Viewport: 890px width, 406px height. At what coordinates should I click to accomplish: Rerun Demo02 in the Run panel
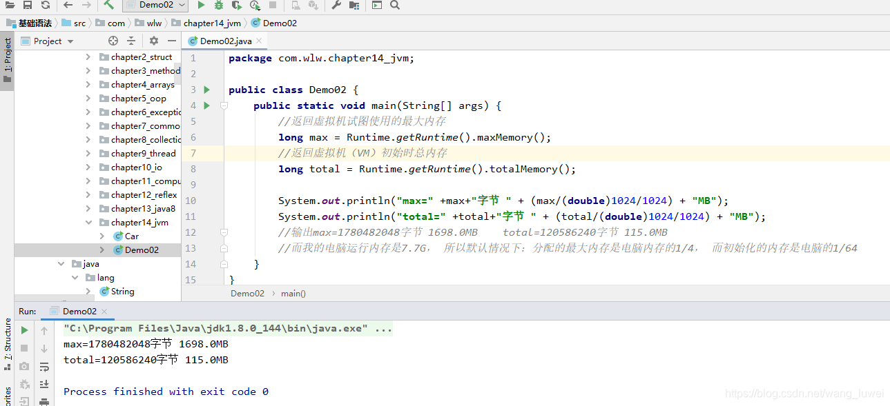click(x=25, y=330)
